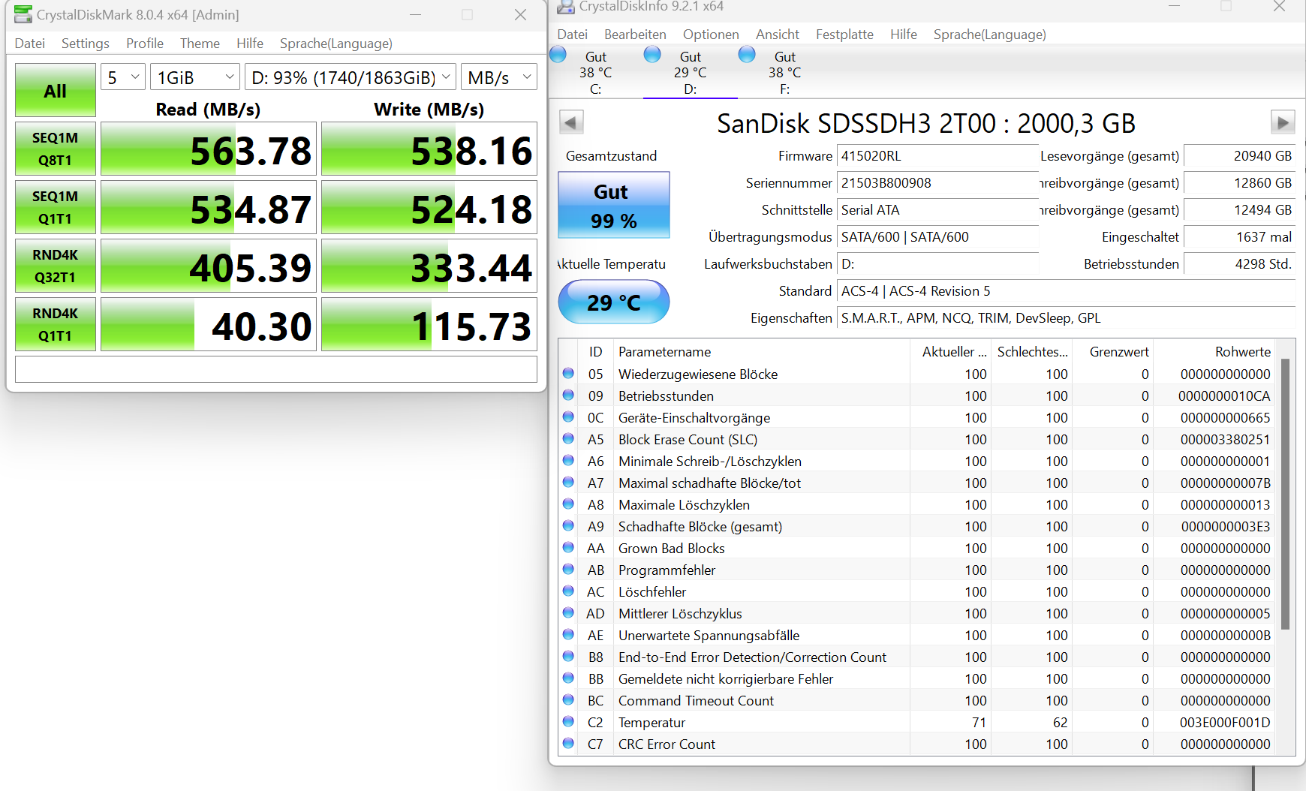Select the F: drive tab showing 38 °C
This screenshot has height=791, width=1306.
785,73
